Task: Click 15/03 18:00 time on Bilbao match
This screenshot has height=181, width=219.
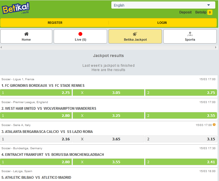Action: (x=207, y=171)
